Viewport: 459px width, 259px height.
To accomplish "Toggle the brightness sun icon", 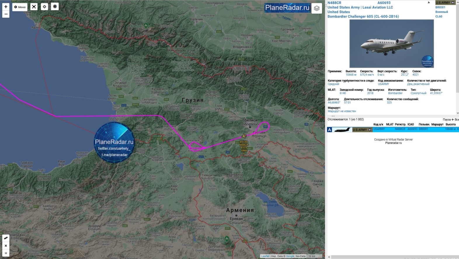I will (x=55, y=6).
